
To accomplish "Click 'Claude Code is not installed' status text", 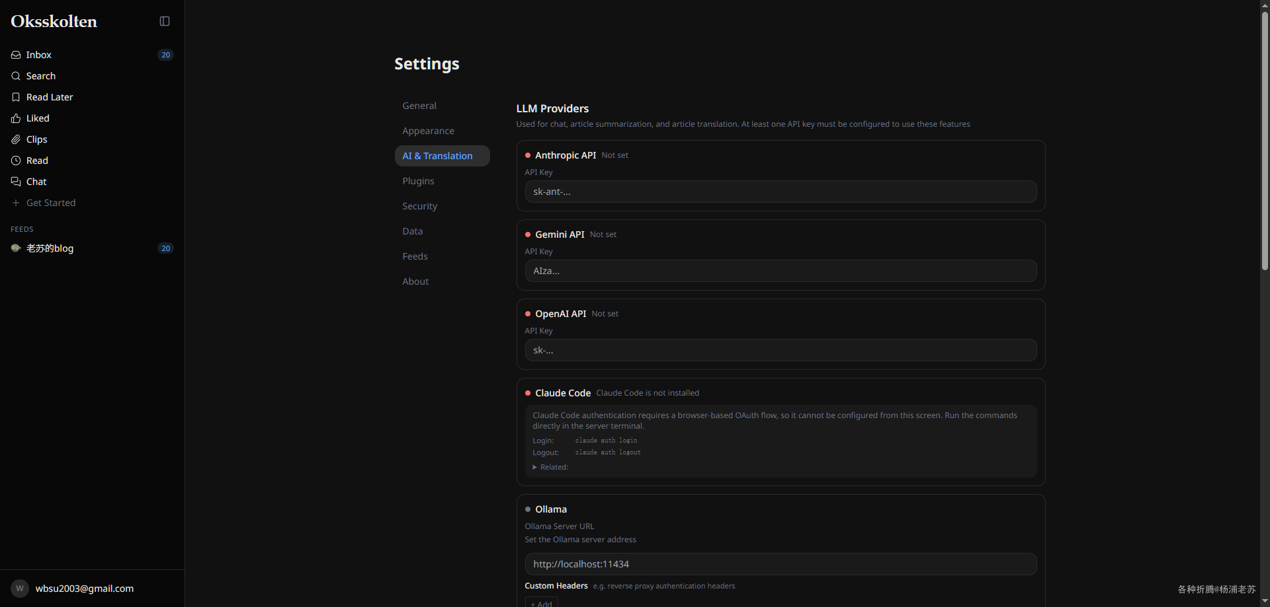I will (x=648, y=393).
